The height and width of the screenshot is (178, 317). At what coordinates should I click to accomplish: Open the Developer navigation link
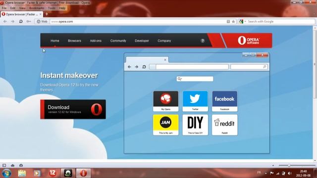point(142,41)
